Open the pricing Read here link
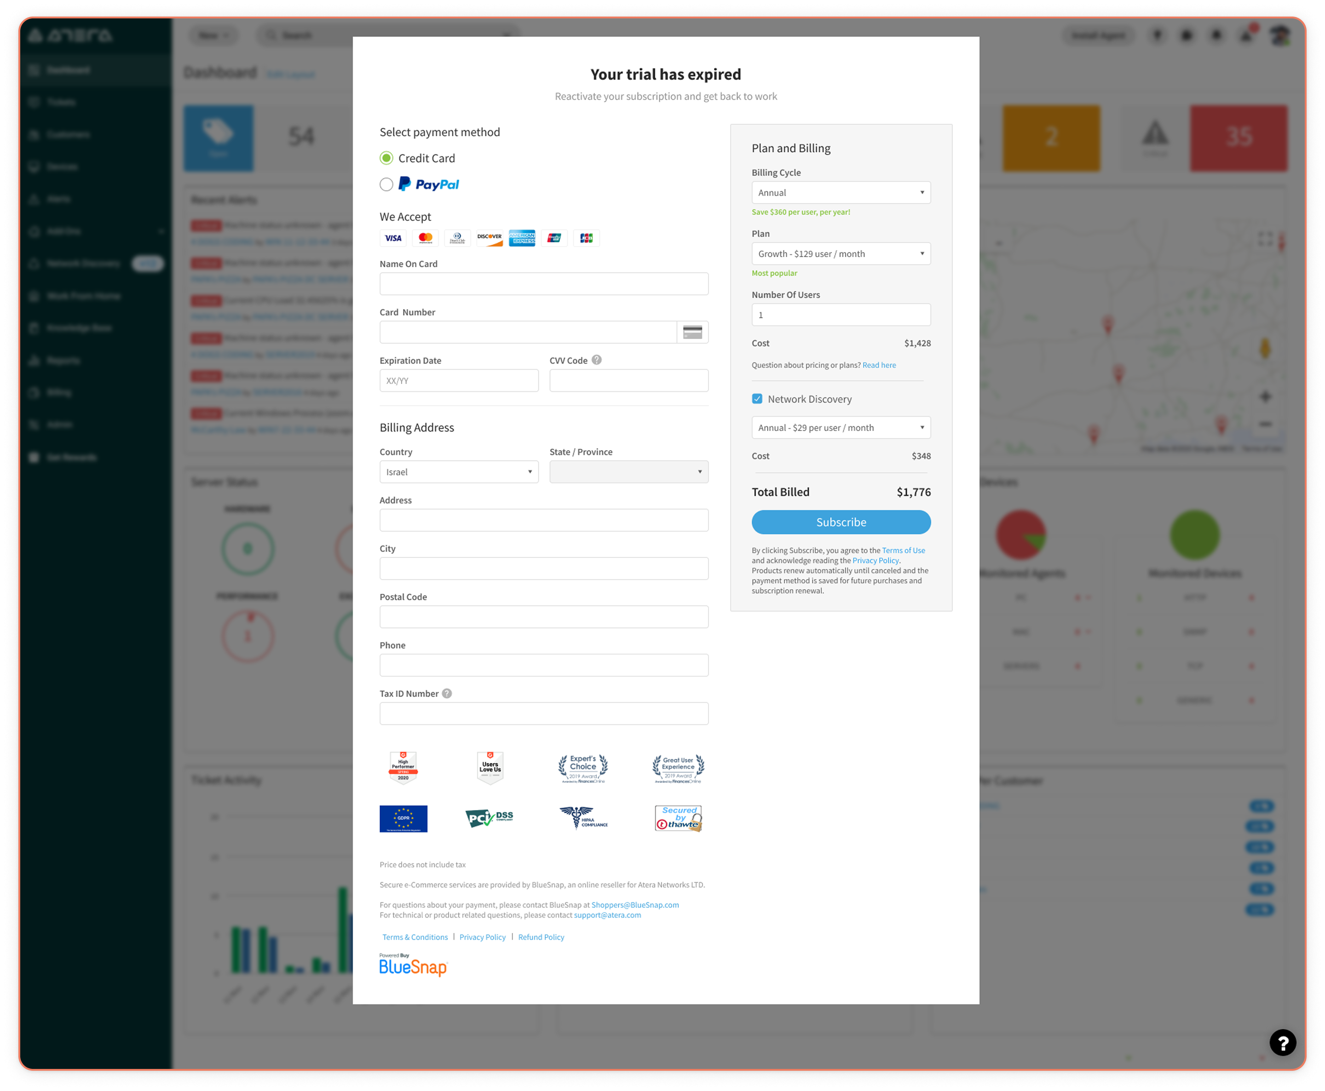 [879, 365]
